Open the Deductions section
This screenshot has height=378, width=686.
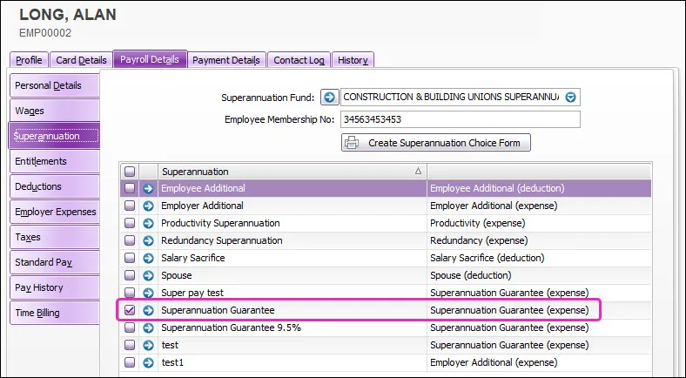(55, 186)
